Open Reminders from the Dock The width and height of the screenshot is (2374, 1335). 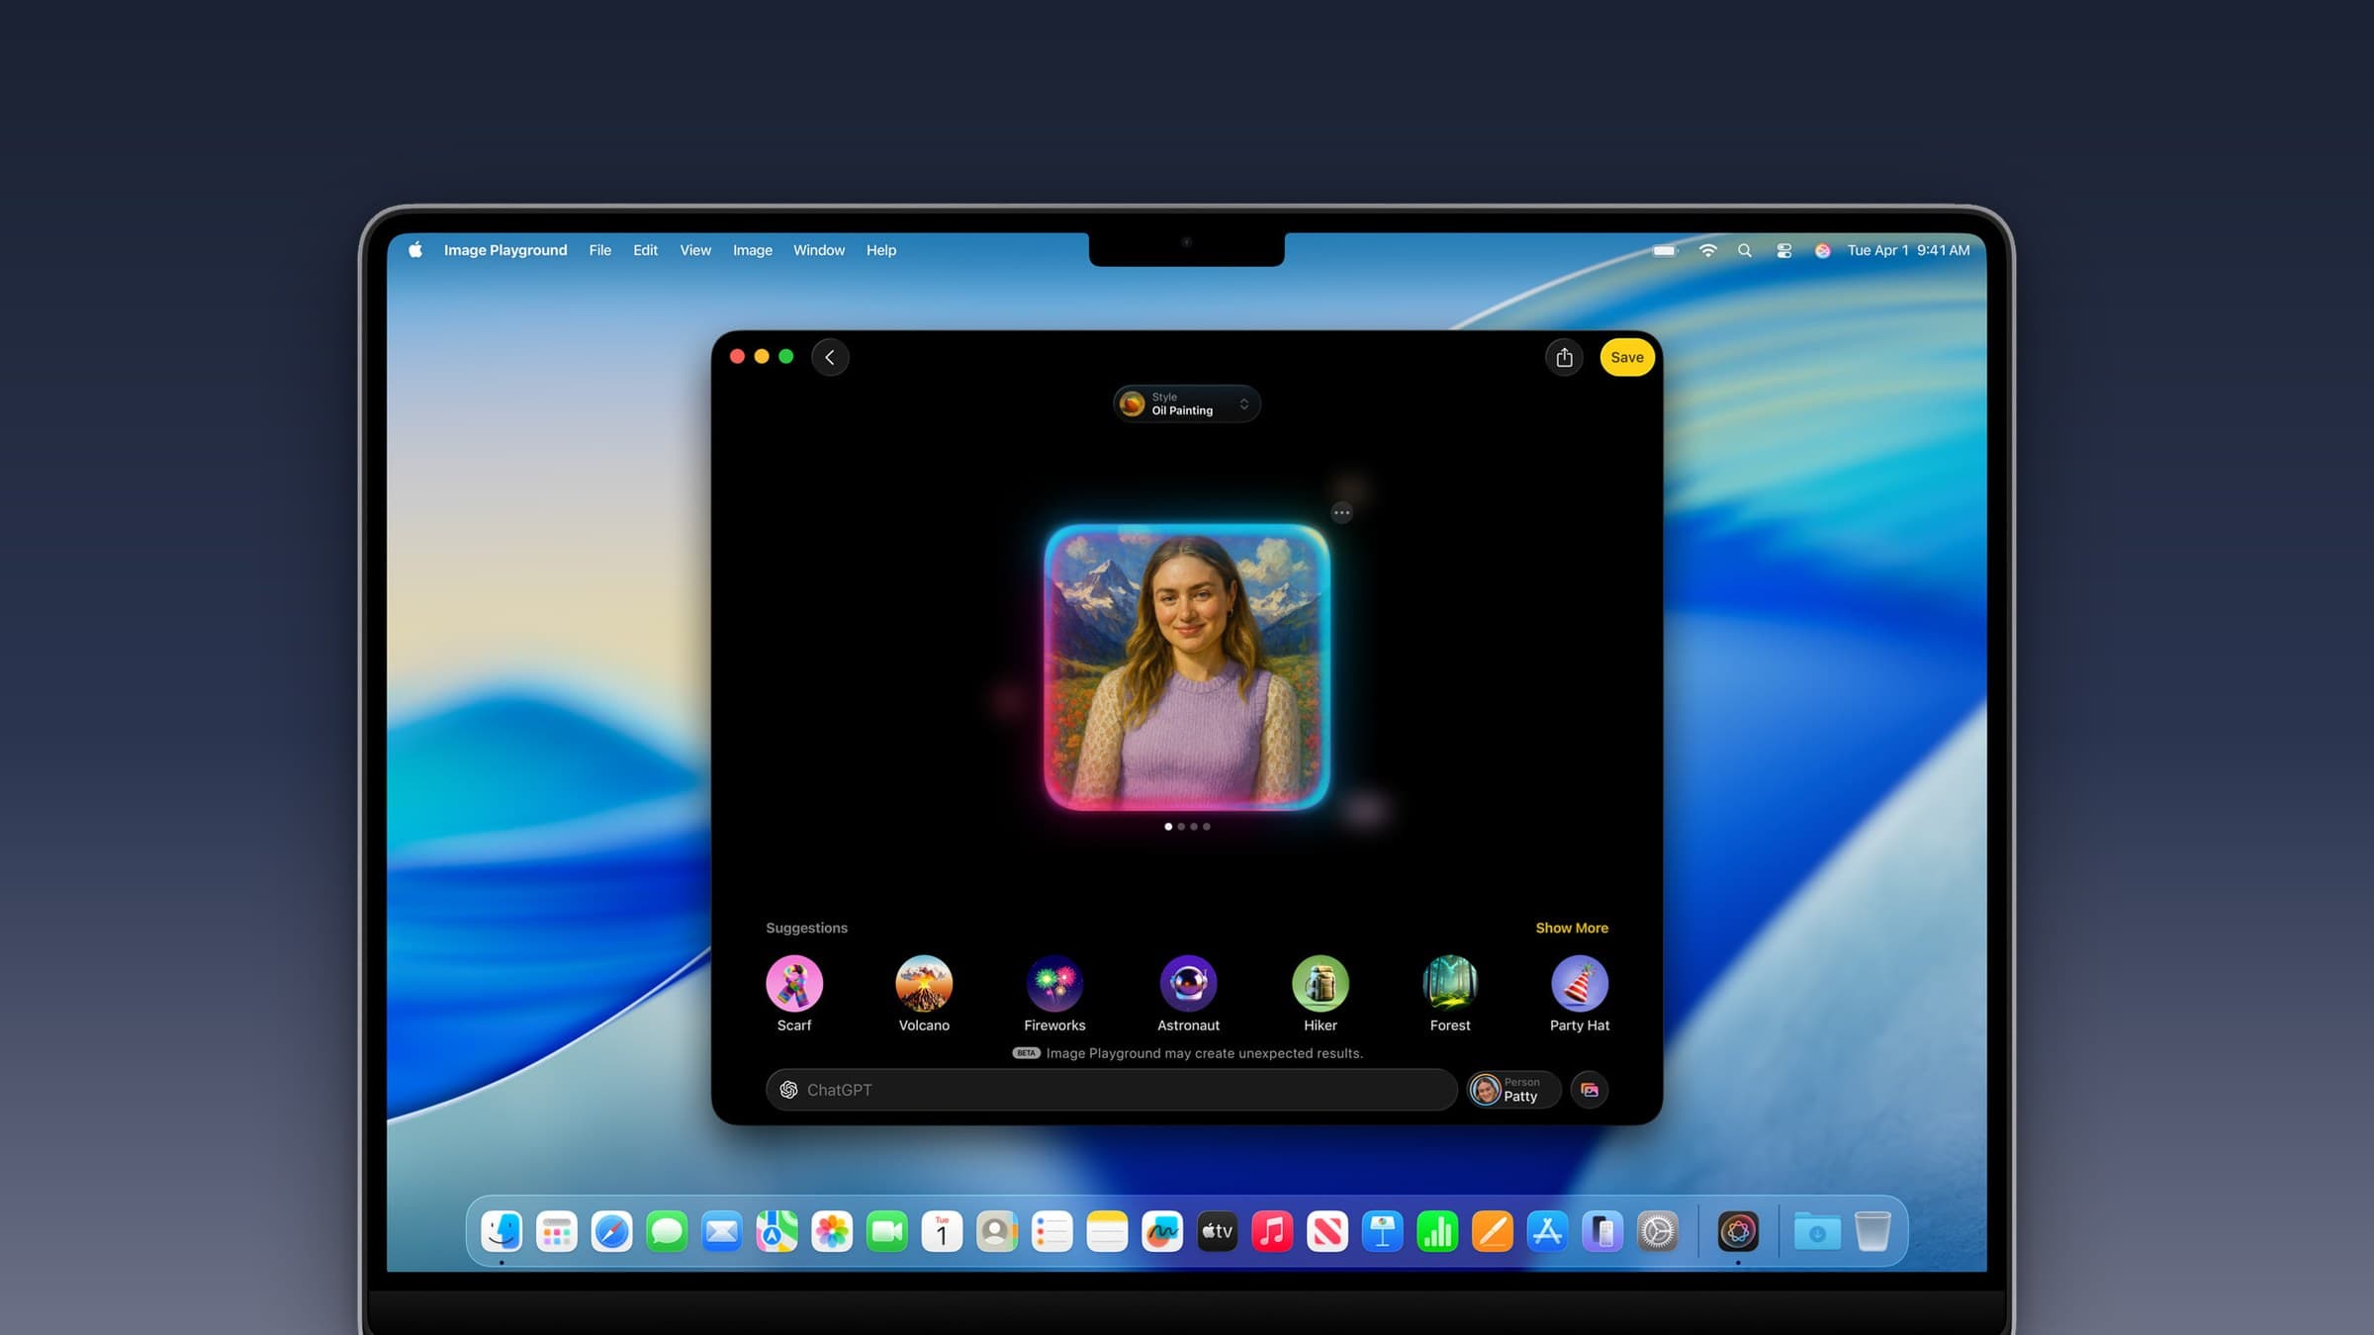click(1051, 1231)
